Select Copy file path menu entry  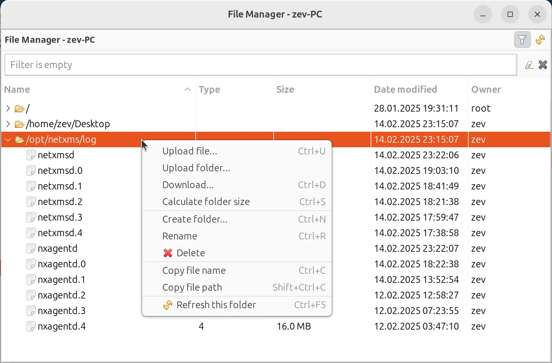pos(192,287)
